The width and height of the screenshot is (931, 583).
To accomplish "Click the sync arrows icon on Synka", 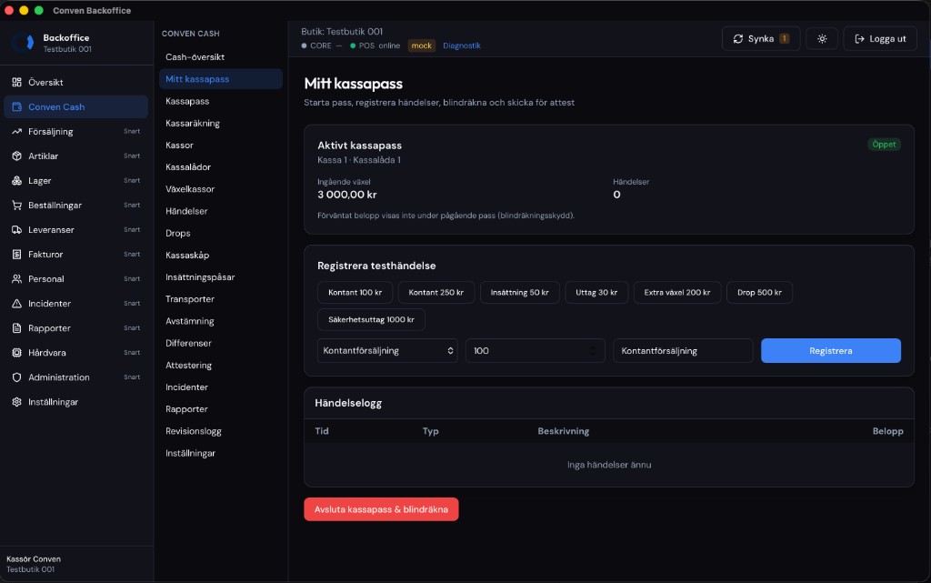I will coord(738,38).
